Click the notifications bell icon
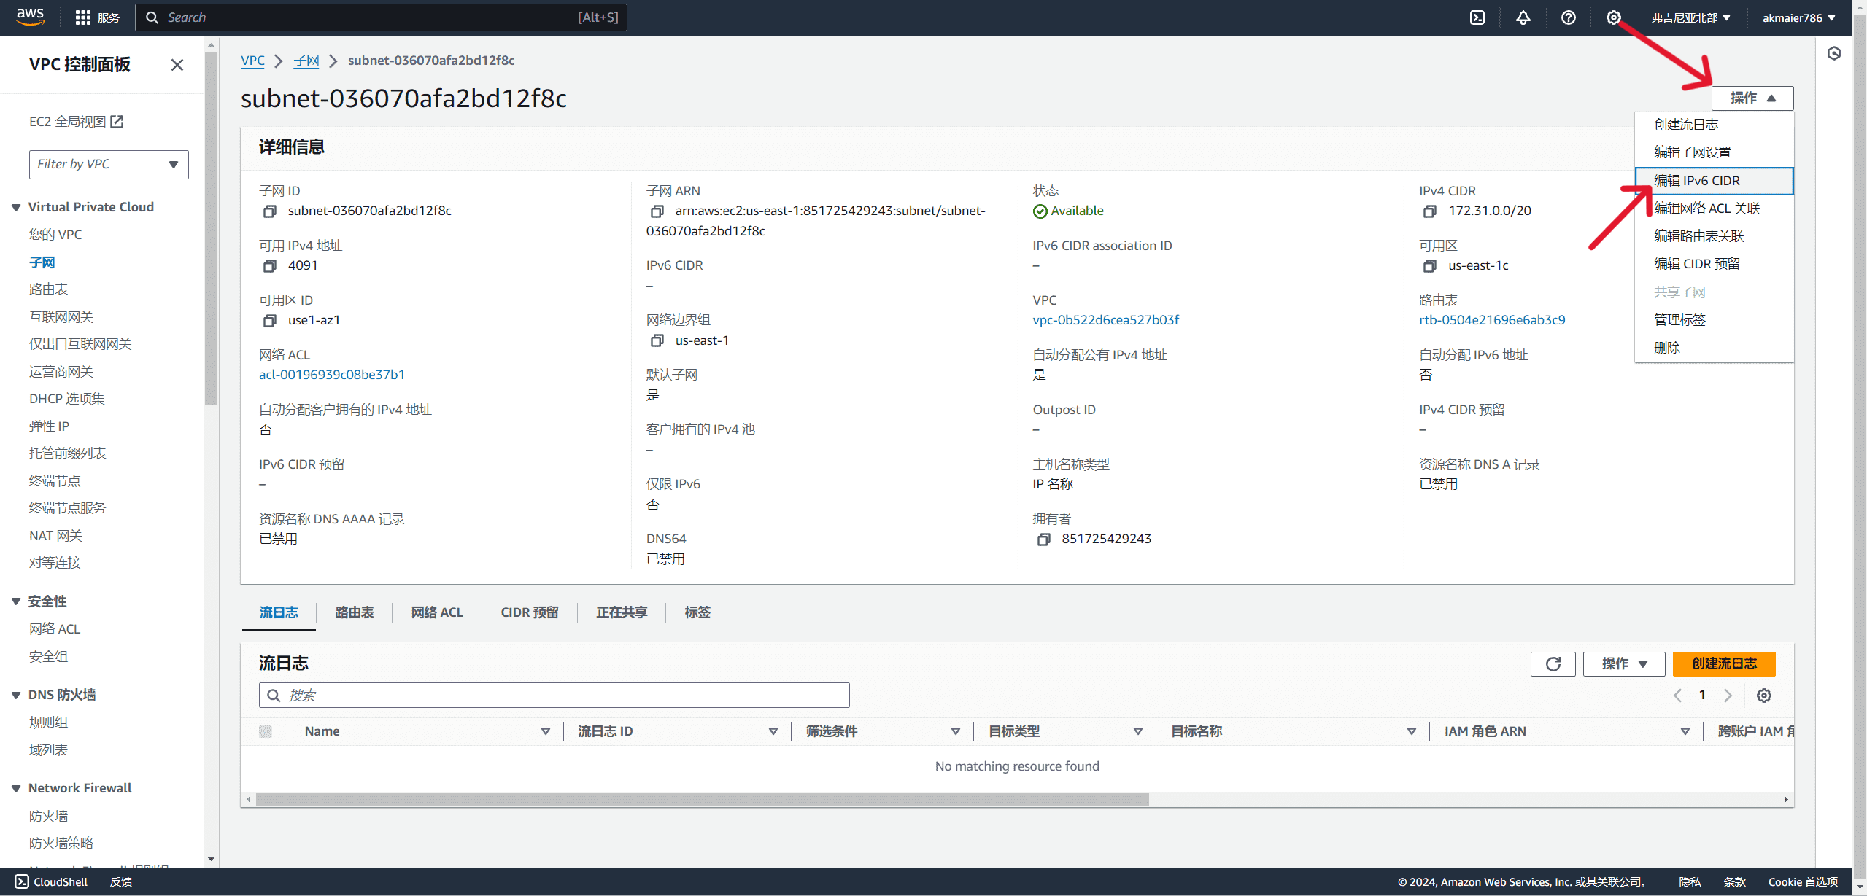Image resolution: width=1867 pixels, height=896 pixels. coord(1523,17)
